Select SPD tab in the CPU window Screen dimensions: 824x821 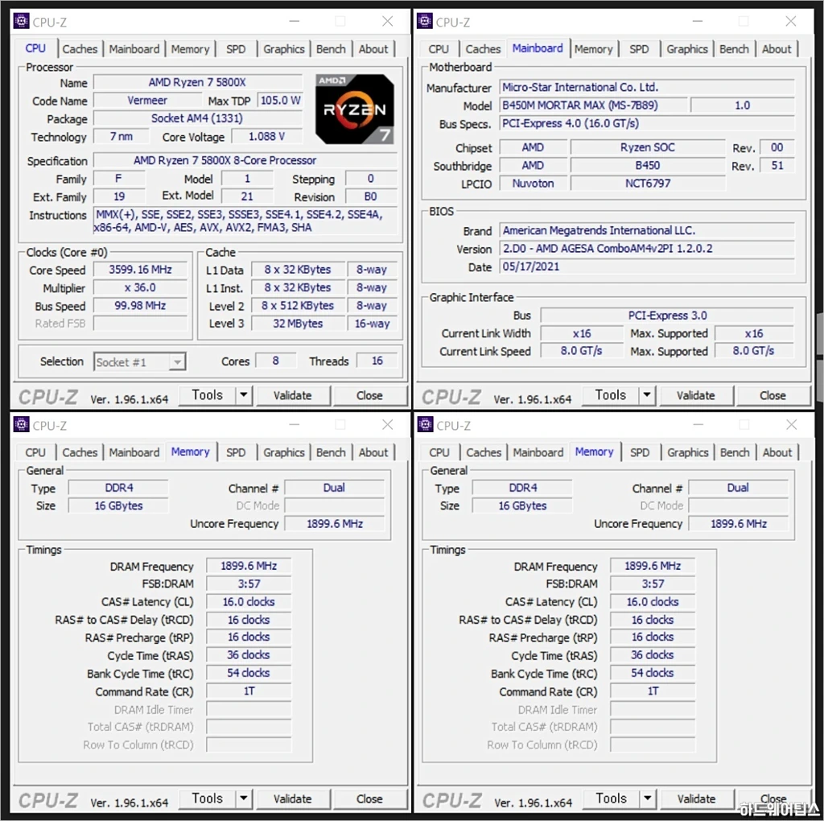[x=236, y=49]
